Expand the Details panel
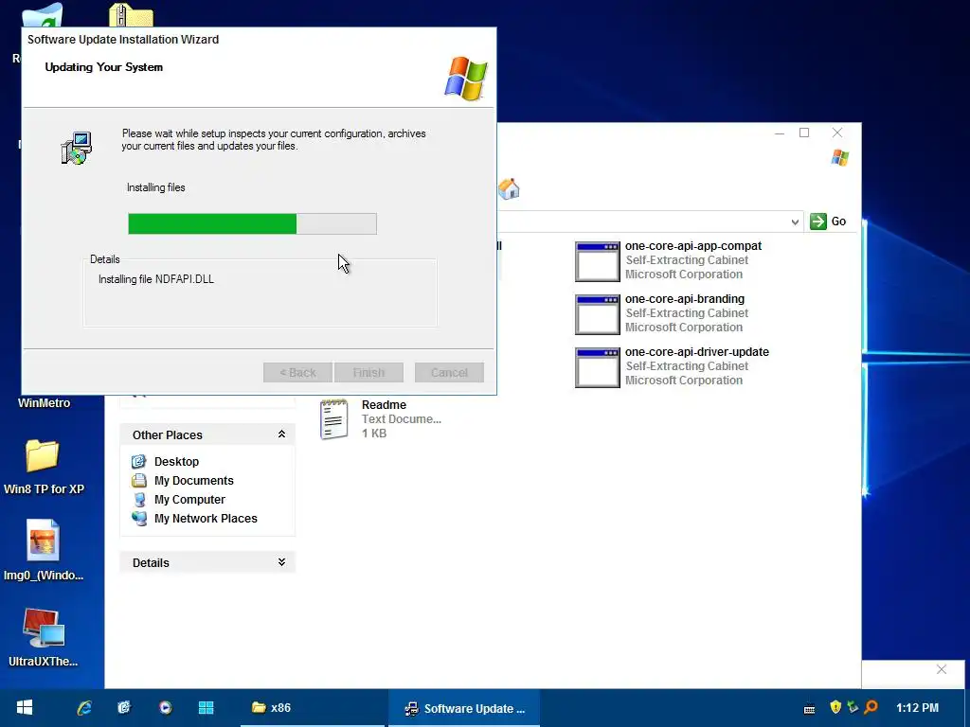The width and height of the screenshot is (970, 727). click(x=281, y=562)
